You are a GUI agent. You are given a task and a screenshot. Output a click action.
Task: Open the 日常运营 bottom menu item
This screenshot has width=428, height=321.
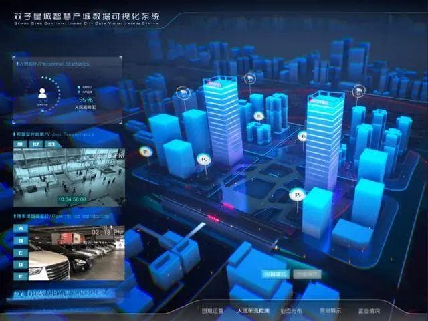click(x=213, y=310)
